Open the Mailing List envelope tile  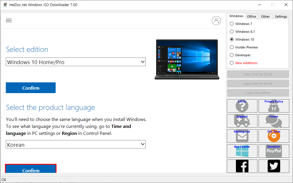[x=242, y=136]
